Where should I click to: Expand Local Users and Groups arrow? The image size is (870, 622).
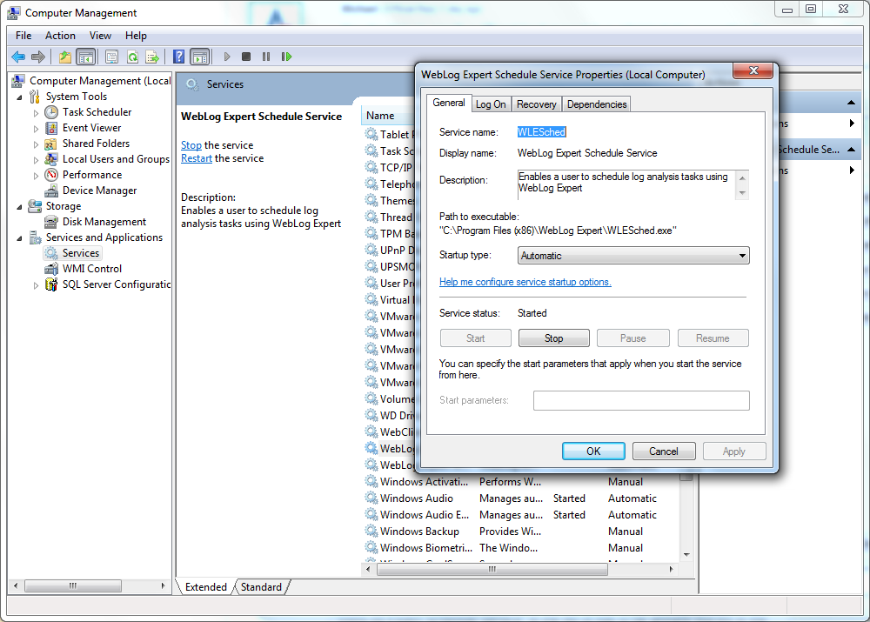click(36, 160)
